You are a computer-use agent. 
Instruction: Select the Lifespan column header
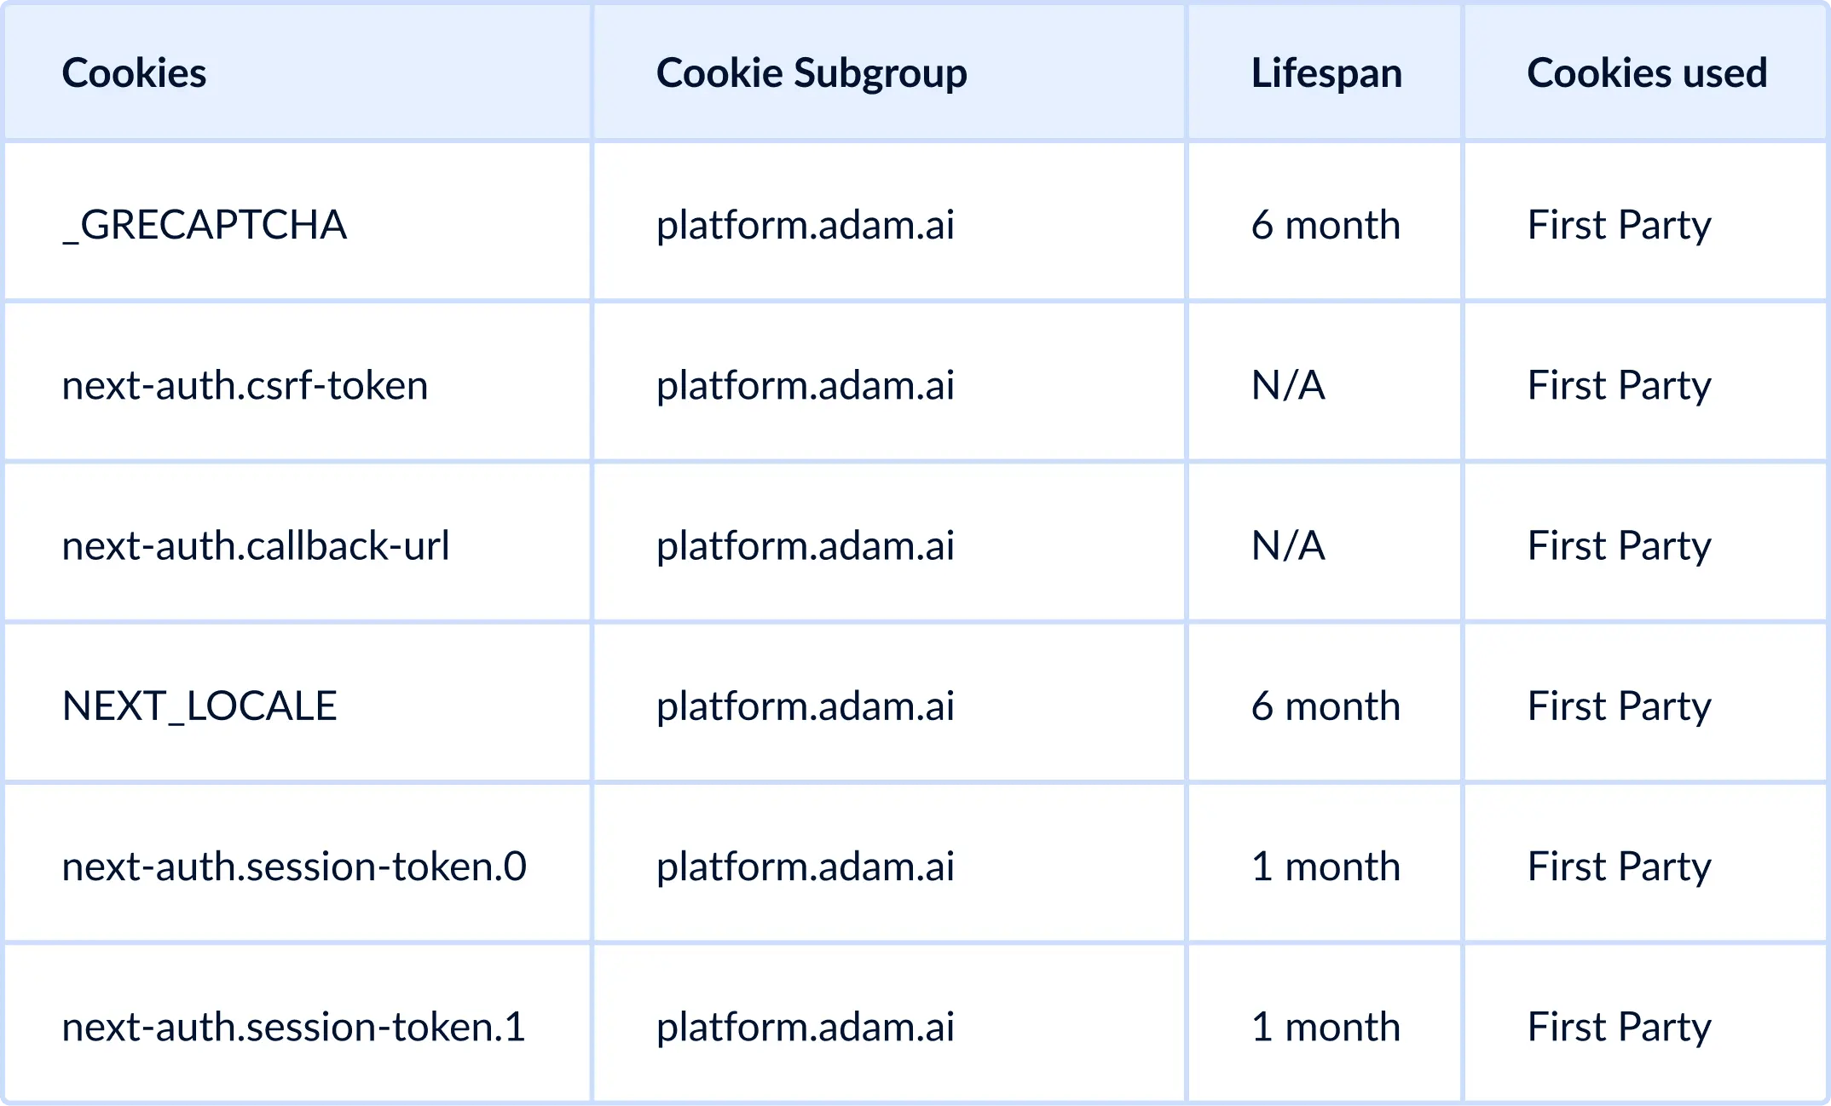tap(1326, 72)
